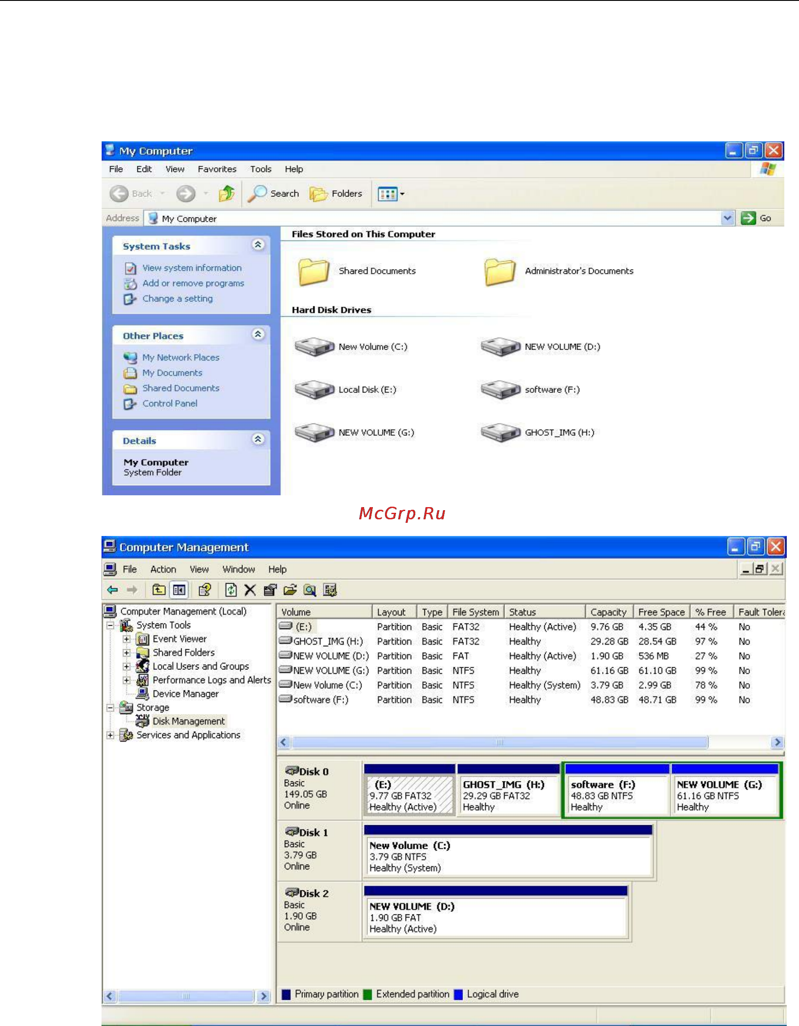
Task: Click the Explore magnifier toolbar icon
Action: point(309,590)
